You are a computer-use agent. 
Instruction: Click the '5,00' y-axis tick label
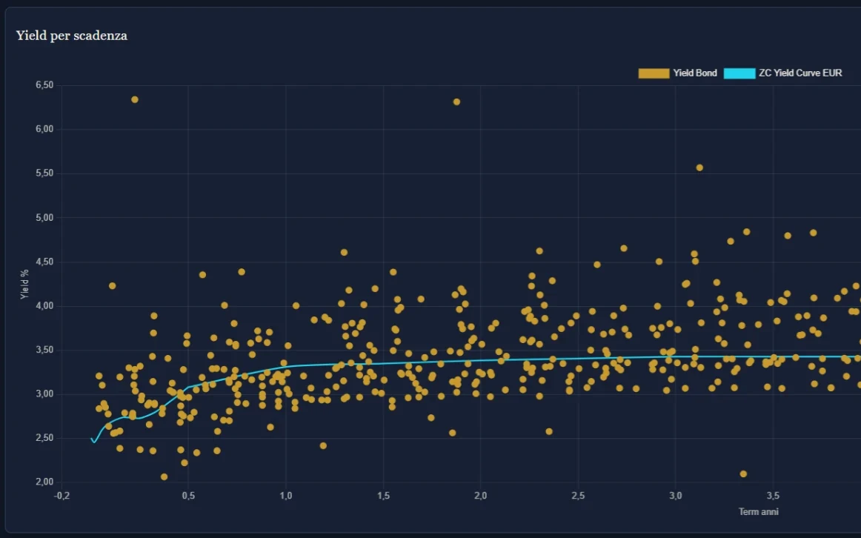click(x=44, y=218)
